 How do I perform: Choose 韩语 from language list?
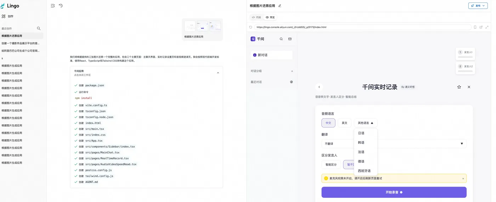point(366,143)
